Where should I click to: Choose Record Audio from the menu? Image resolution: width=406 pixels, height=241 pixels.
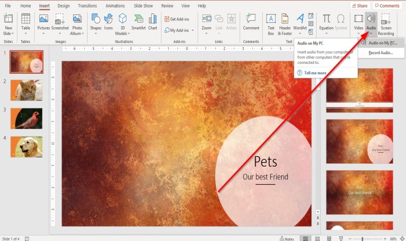click(380, 52)
